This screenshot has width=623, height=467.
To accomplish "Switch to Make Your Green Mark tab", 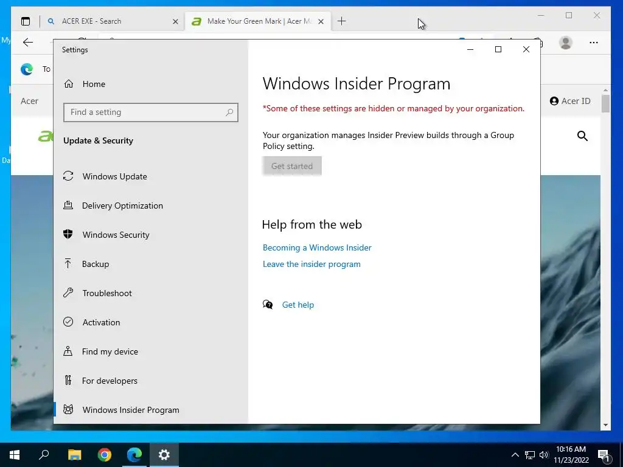I will click(x=258, y=21).
